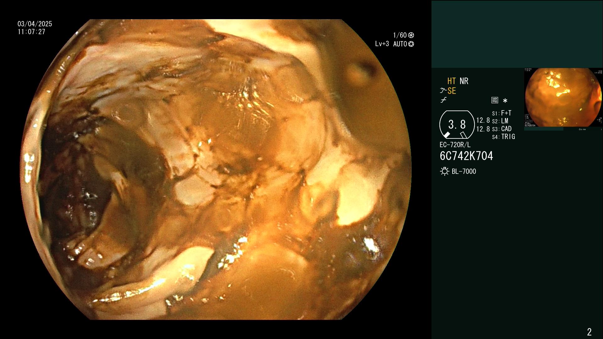Click the settings sliders icon
603x339 pixels.
(x=495, y=100)
